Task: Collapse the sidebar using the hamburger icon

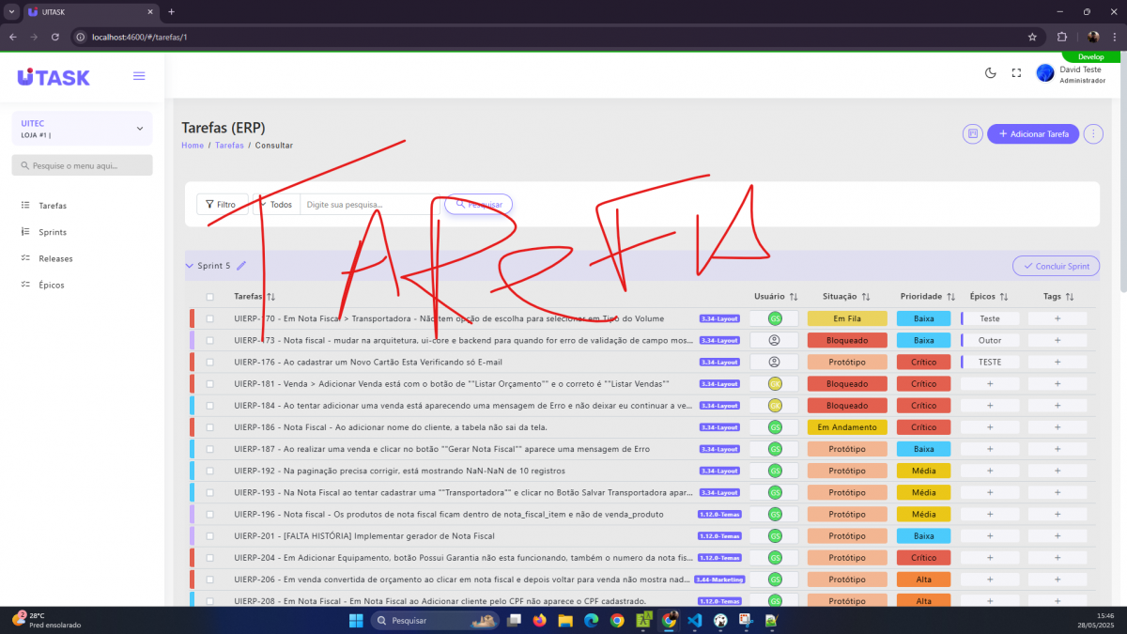Action: tap(139, 76)
